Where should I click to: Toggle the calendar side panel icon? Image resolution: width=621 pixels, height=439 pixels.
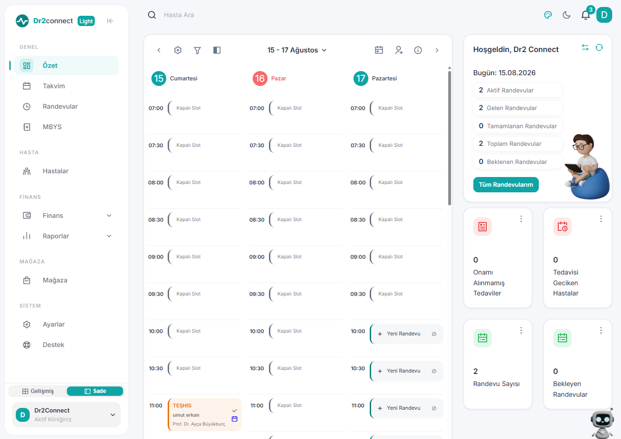click(x=217, y=50)
